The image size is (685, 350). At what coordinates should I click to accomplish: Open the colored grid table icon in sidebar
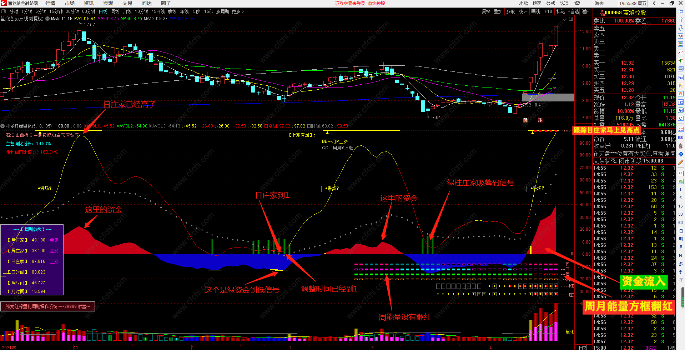(x=681, y=44)
